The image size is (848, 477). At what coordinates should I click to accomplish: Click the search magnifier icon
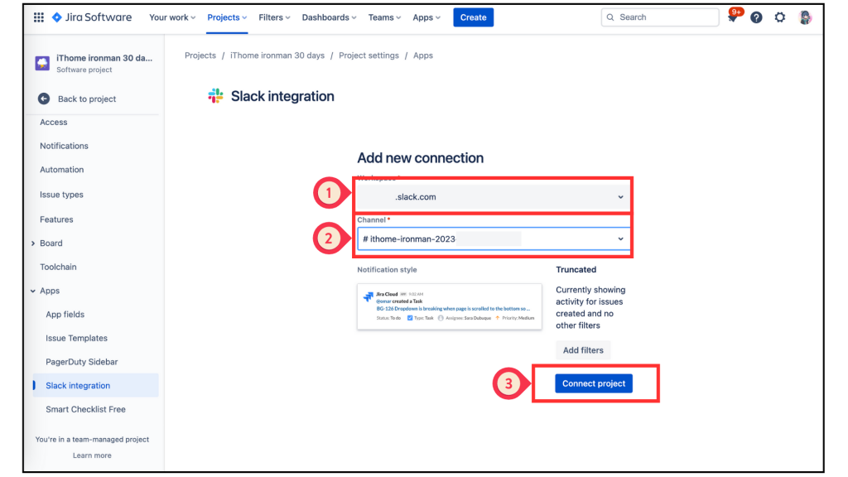pyautogui.click(x=610, y=17)
